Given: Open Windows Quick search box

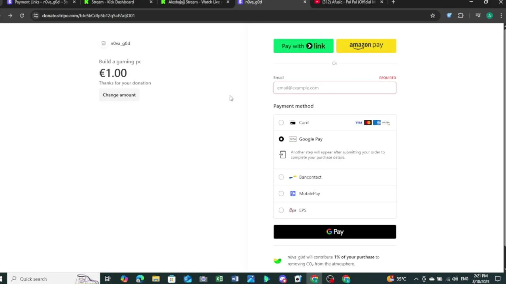Looking at the screenshot, I should tap(53, 278).
